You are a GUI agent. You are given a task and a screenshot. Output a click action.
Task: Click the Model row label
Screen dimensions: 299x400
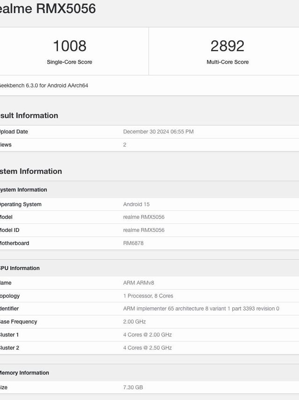tap(6, 217)
